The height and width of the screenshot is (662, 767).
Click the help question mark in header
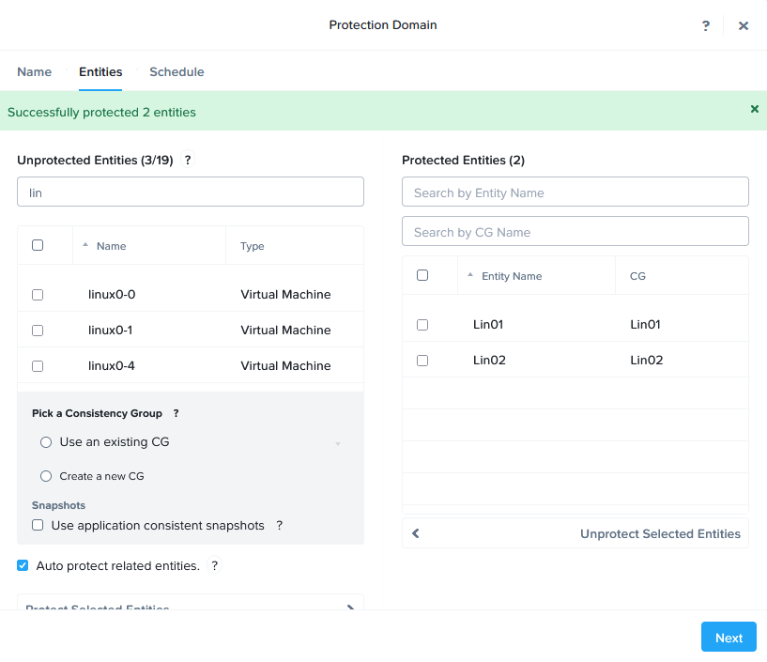(x=706, y=26)
